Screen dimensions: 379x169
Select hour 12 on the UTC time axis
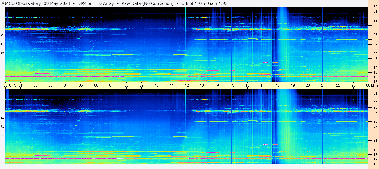coord(187,85)
